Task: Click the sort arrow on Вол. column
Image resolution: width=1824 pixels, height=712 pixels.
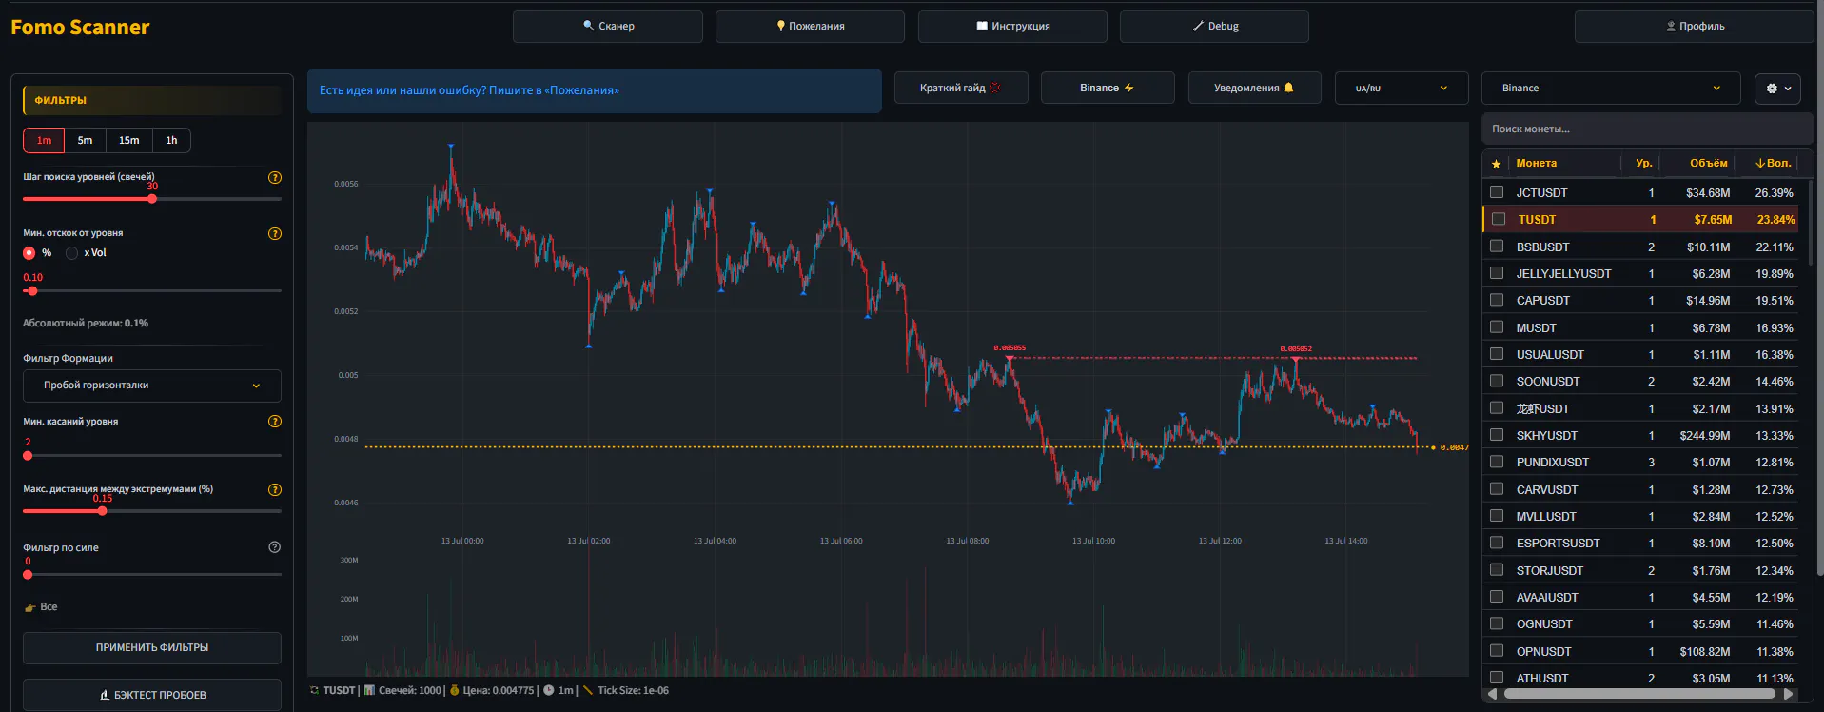Action: point(1761,164)
